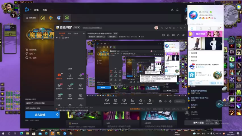Select the Hearthstone game icon

pos(51,18)
